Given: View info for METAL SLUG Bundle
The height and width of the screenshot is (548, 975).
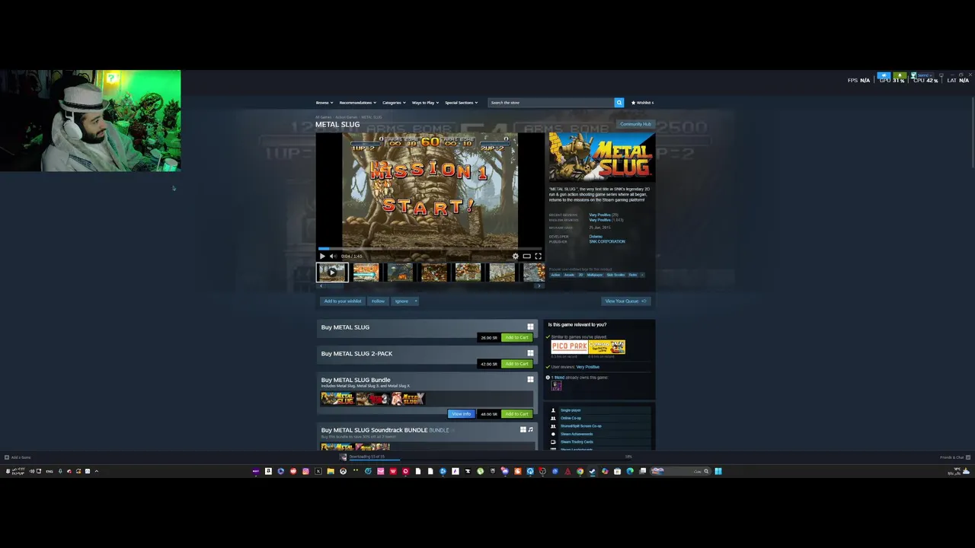Looking at the screenshot, I should pyautogui.click(x=461, y=414).
